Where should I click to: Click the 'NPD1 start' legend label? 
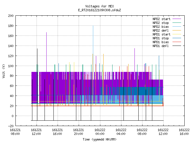161,34
